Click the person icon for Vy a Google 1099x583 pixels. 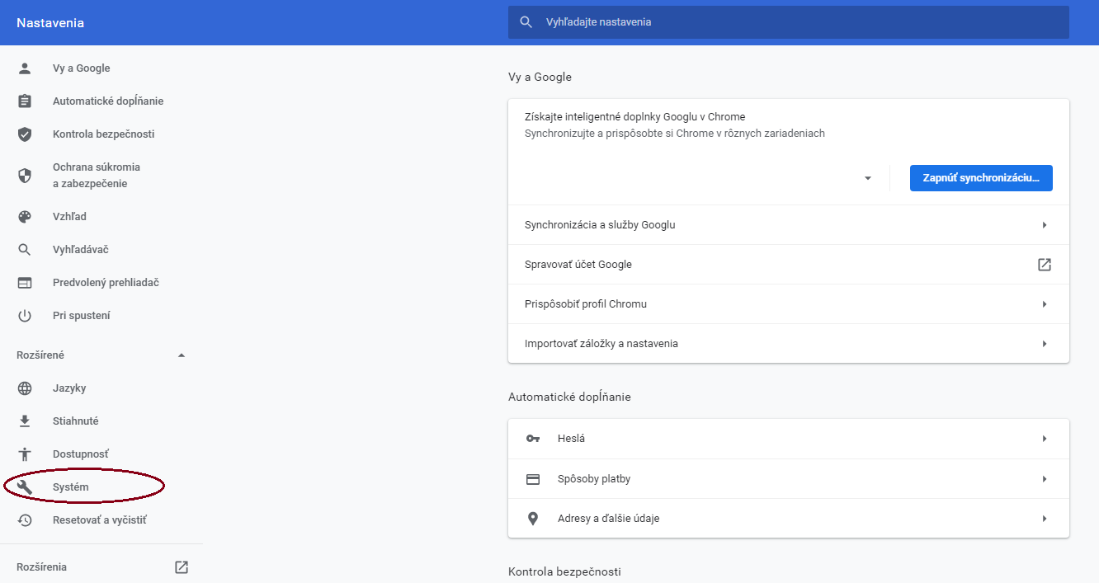[x=25, y=68]
